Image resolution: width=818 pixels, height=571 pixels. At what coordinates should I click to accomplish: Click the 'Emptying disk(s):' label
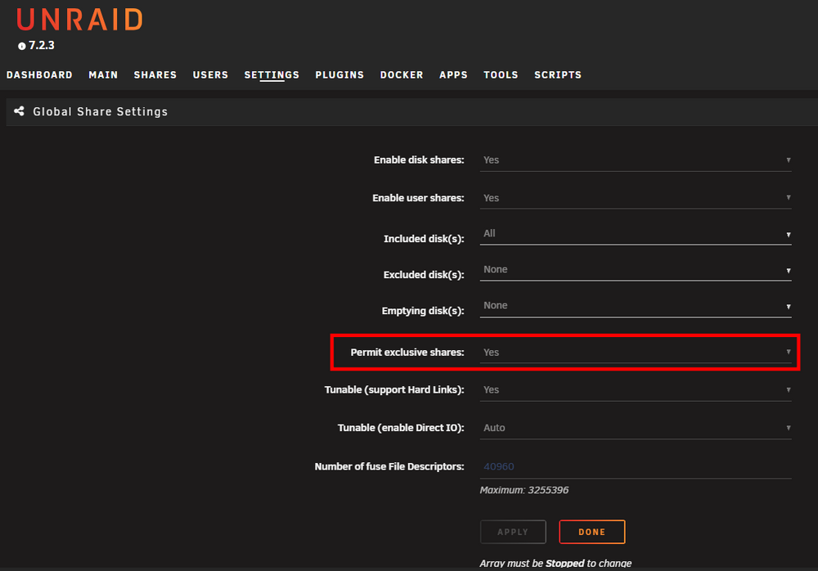[423, 311]
